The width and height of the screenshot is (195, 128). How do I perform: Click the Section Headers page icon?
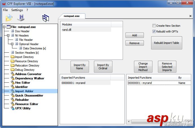12,52
